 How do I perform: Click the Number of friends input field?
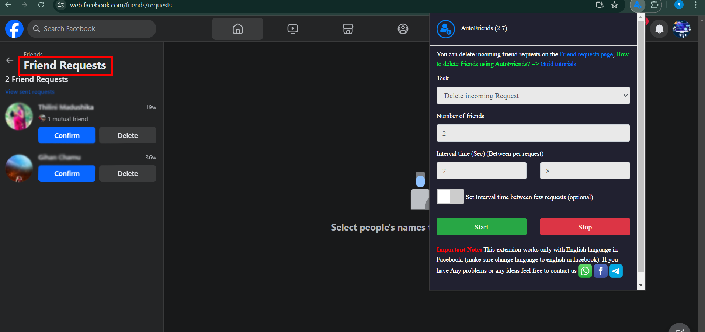click(533, 133)
